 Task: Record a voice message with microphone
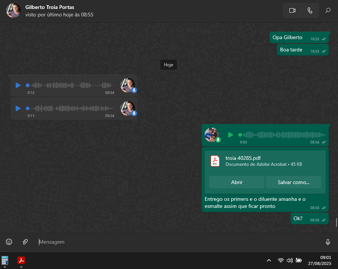tap(328, 242)
